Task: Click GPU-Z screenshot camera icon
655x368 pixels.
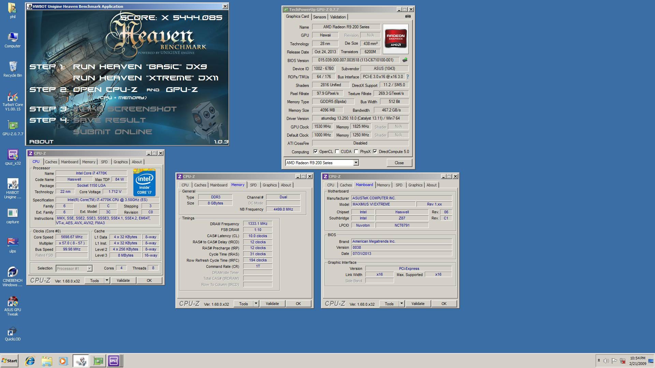Action: click(x=408, y=16)
